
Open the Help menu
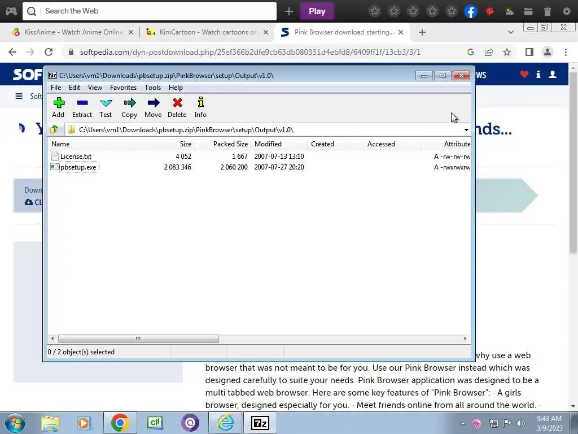[176, 88]
